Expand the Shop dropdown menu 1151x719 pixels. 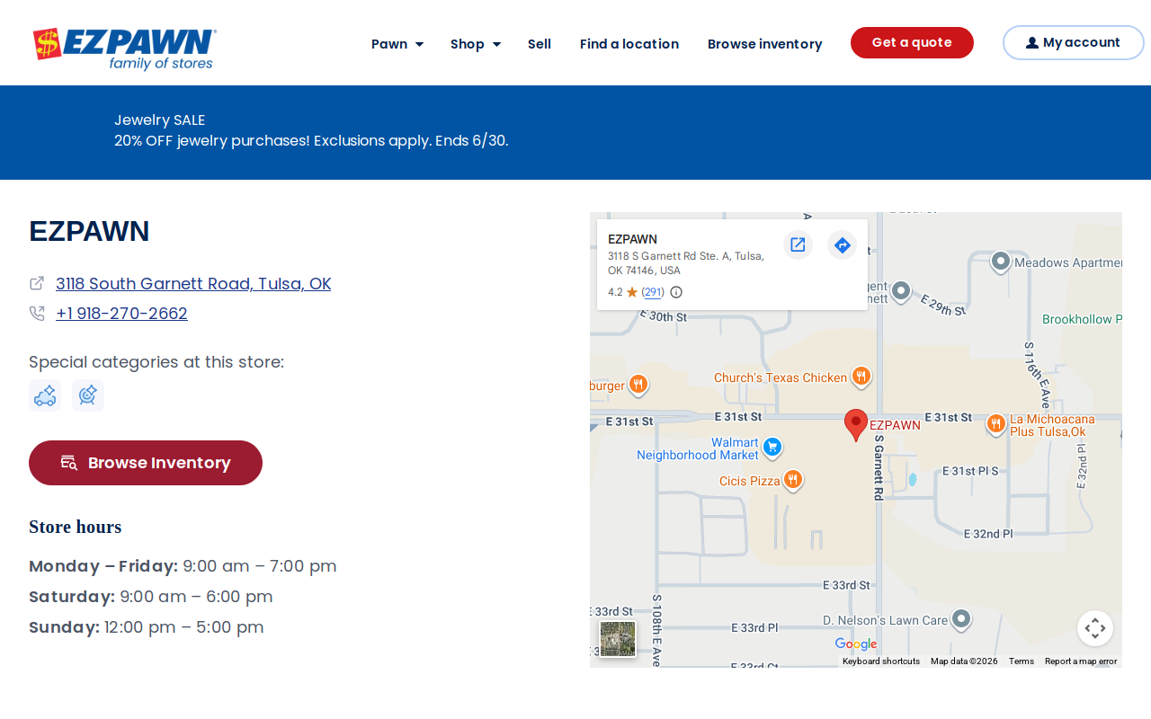(476, 44)
